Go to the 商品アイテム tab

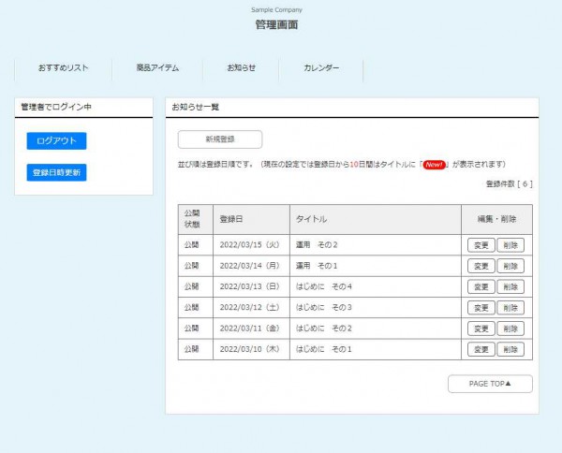coord(156,68)
